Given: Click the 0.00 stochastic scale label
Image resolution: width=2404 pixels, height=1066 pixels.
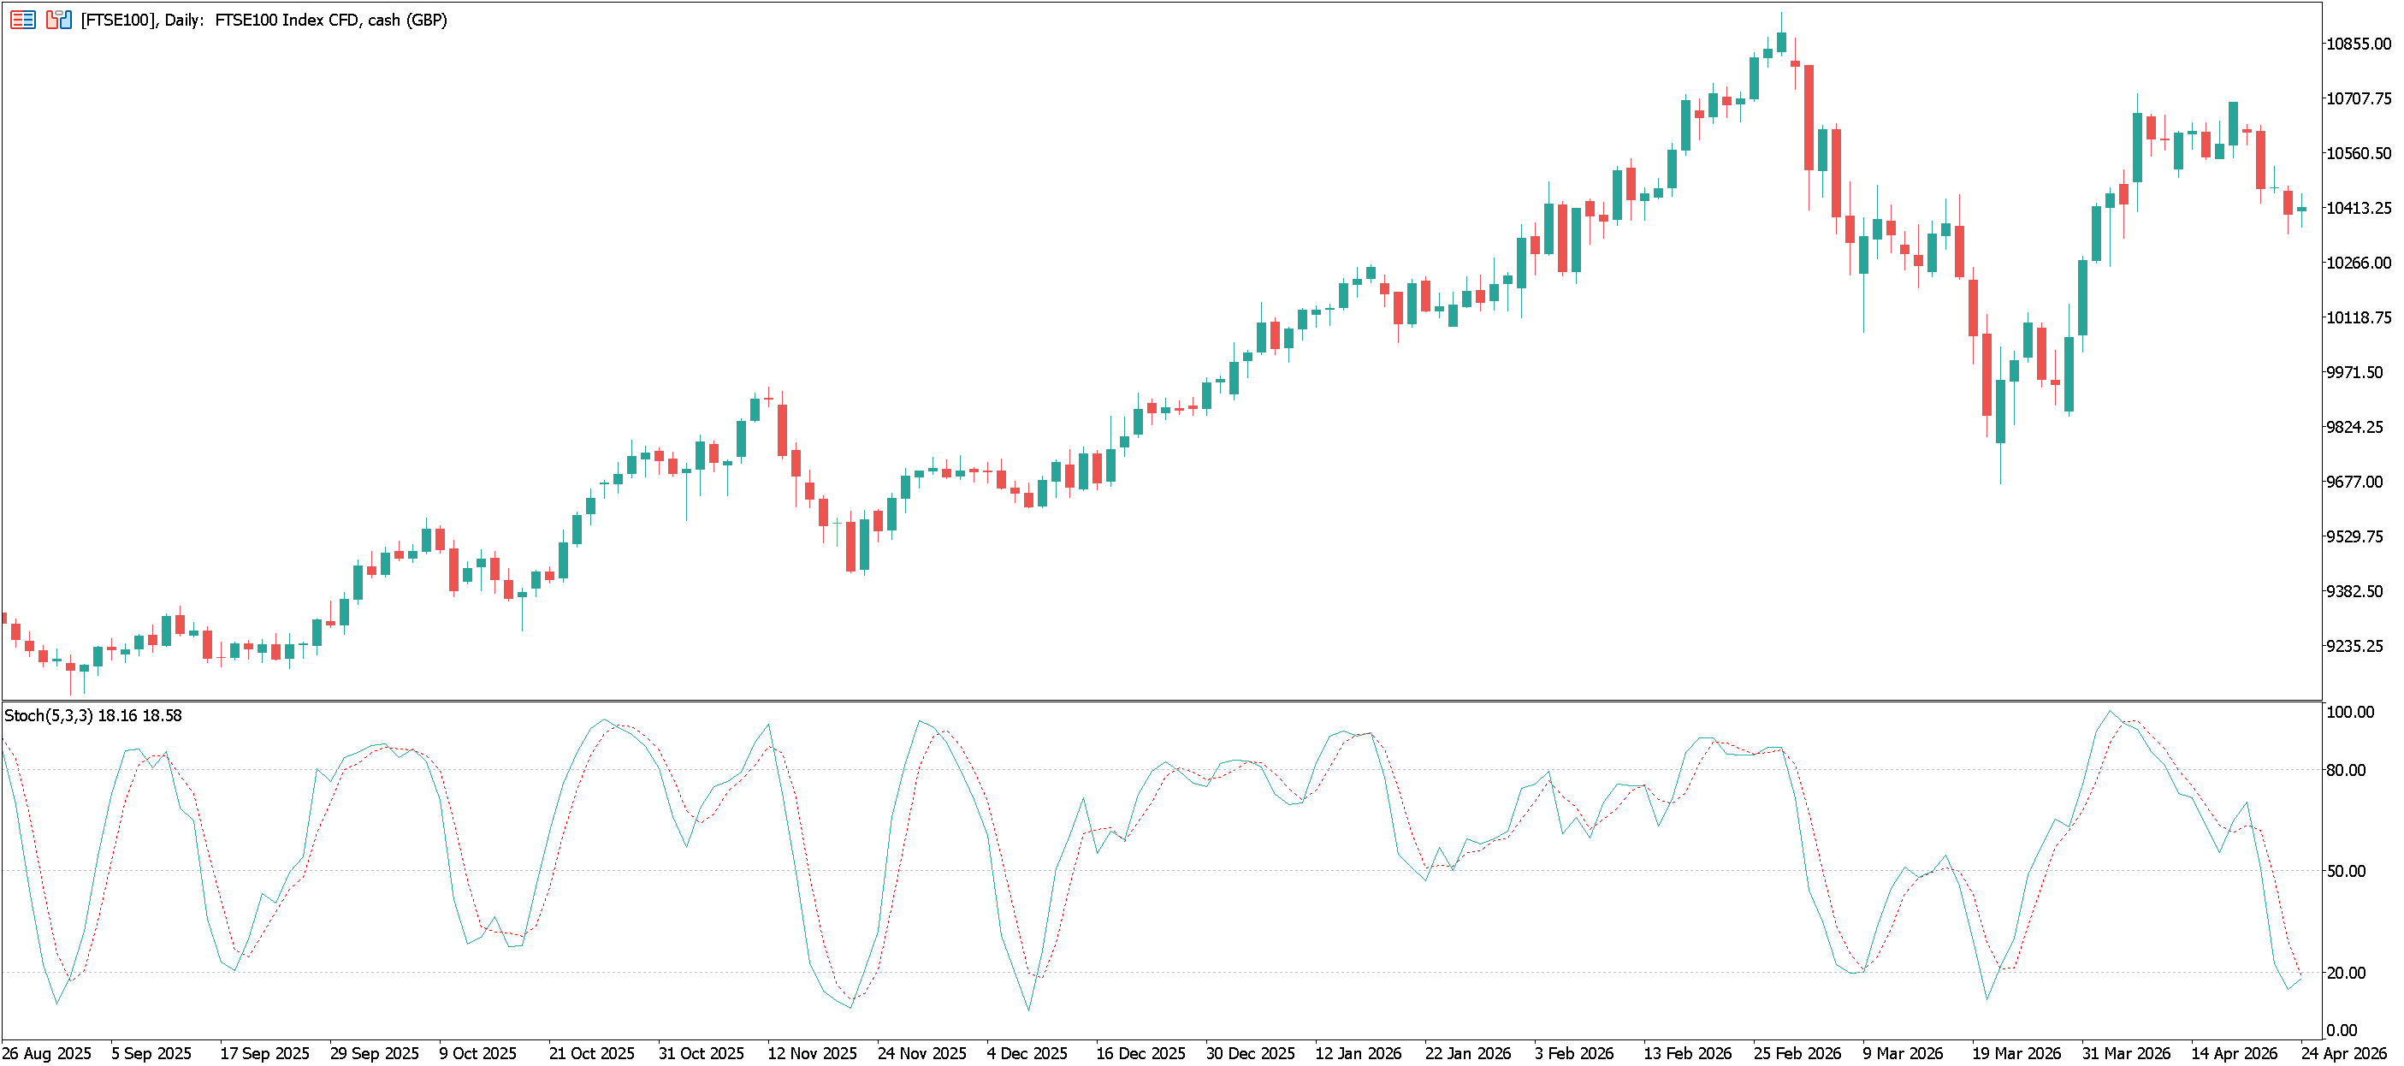Looking at the screenshot, I should (x=2342, y=1032).
